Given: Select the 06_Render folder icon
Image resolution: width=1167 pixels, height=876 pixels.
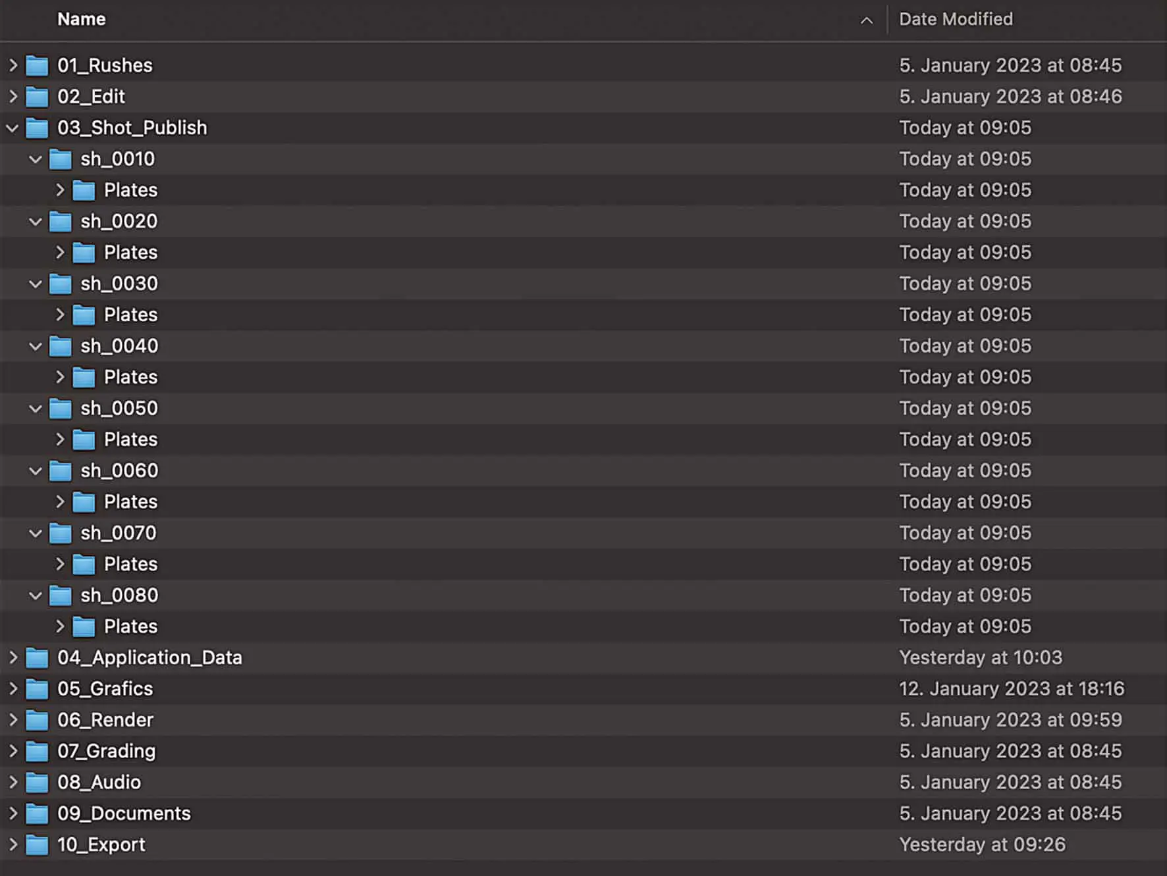Looking at the screenshot, I should [x=37, y=720].
